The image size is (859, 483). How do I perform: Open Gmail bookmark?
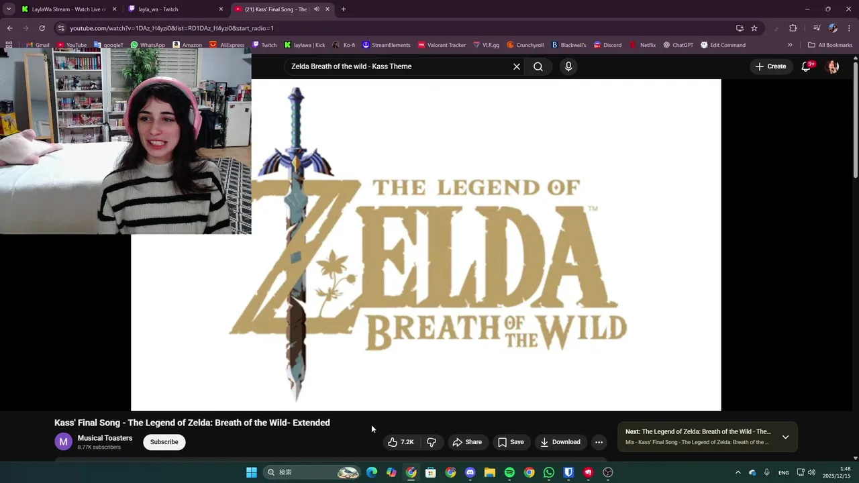coord(38,45)
